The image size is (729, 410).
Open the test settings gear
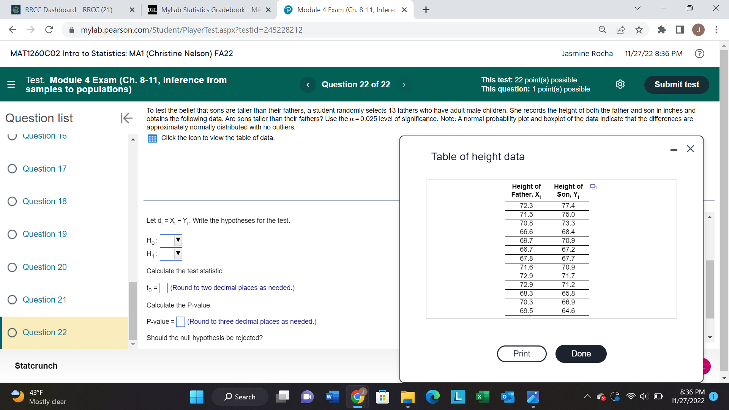(x=620, y=84)
